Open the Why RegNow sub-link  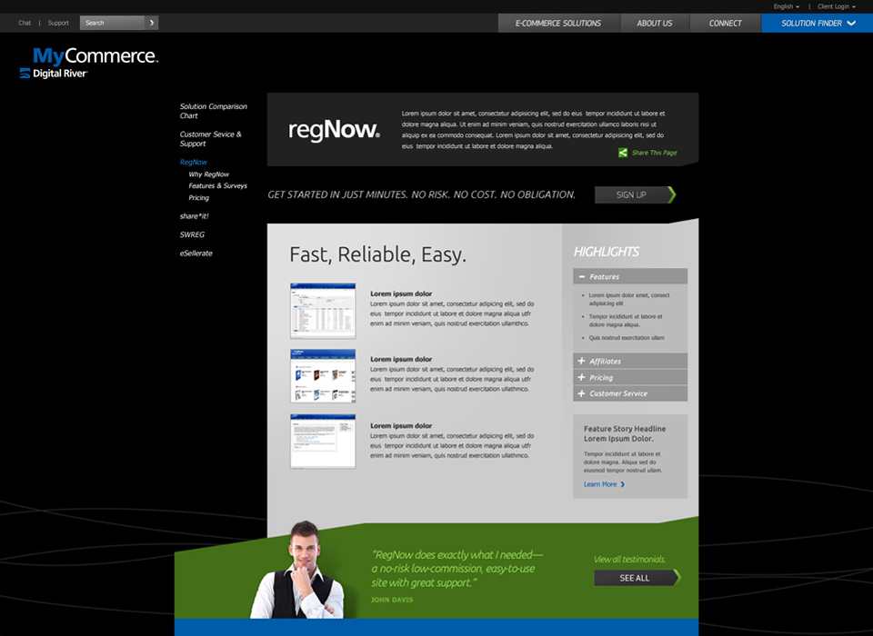pos(208,174)
